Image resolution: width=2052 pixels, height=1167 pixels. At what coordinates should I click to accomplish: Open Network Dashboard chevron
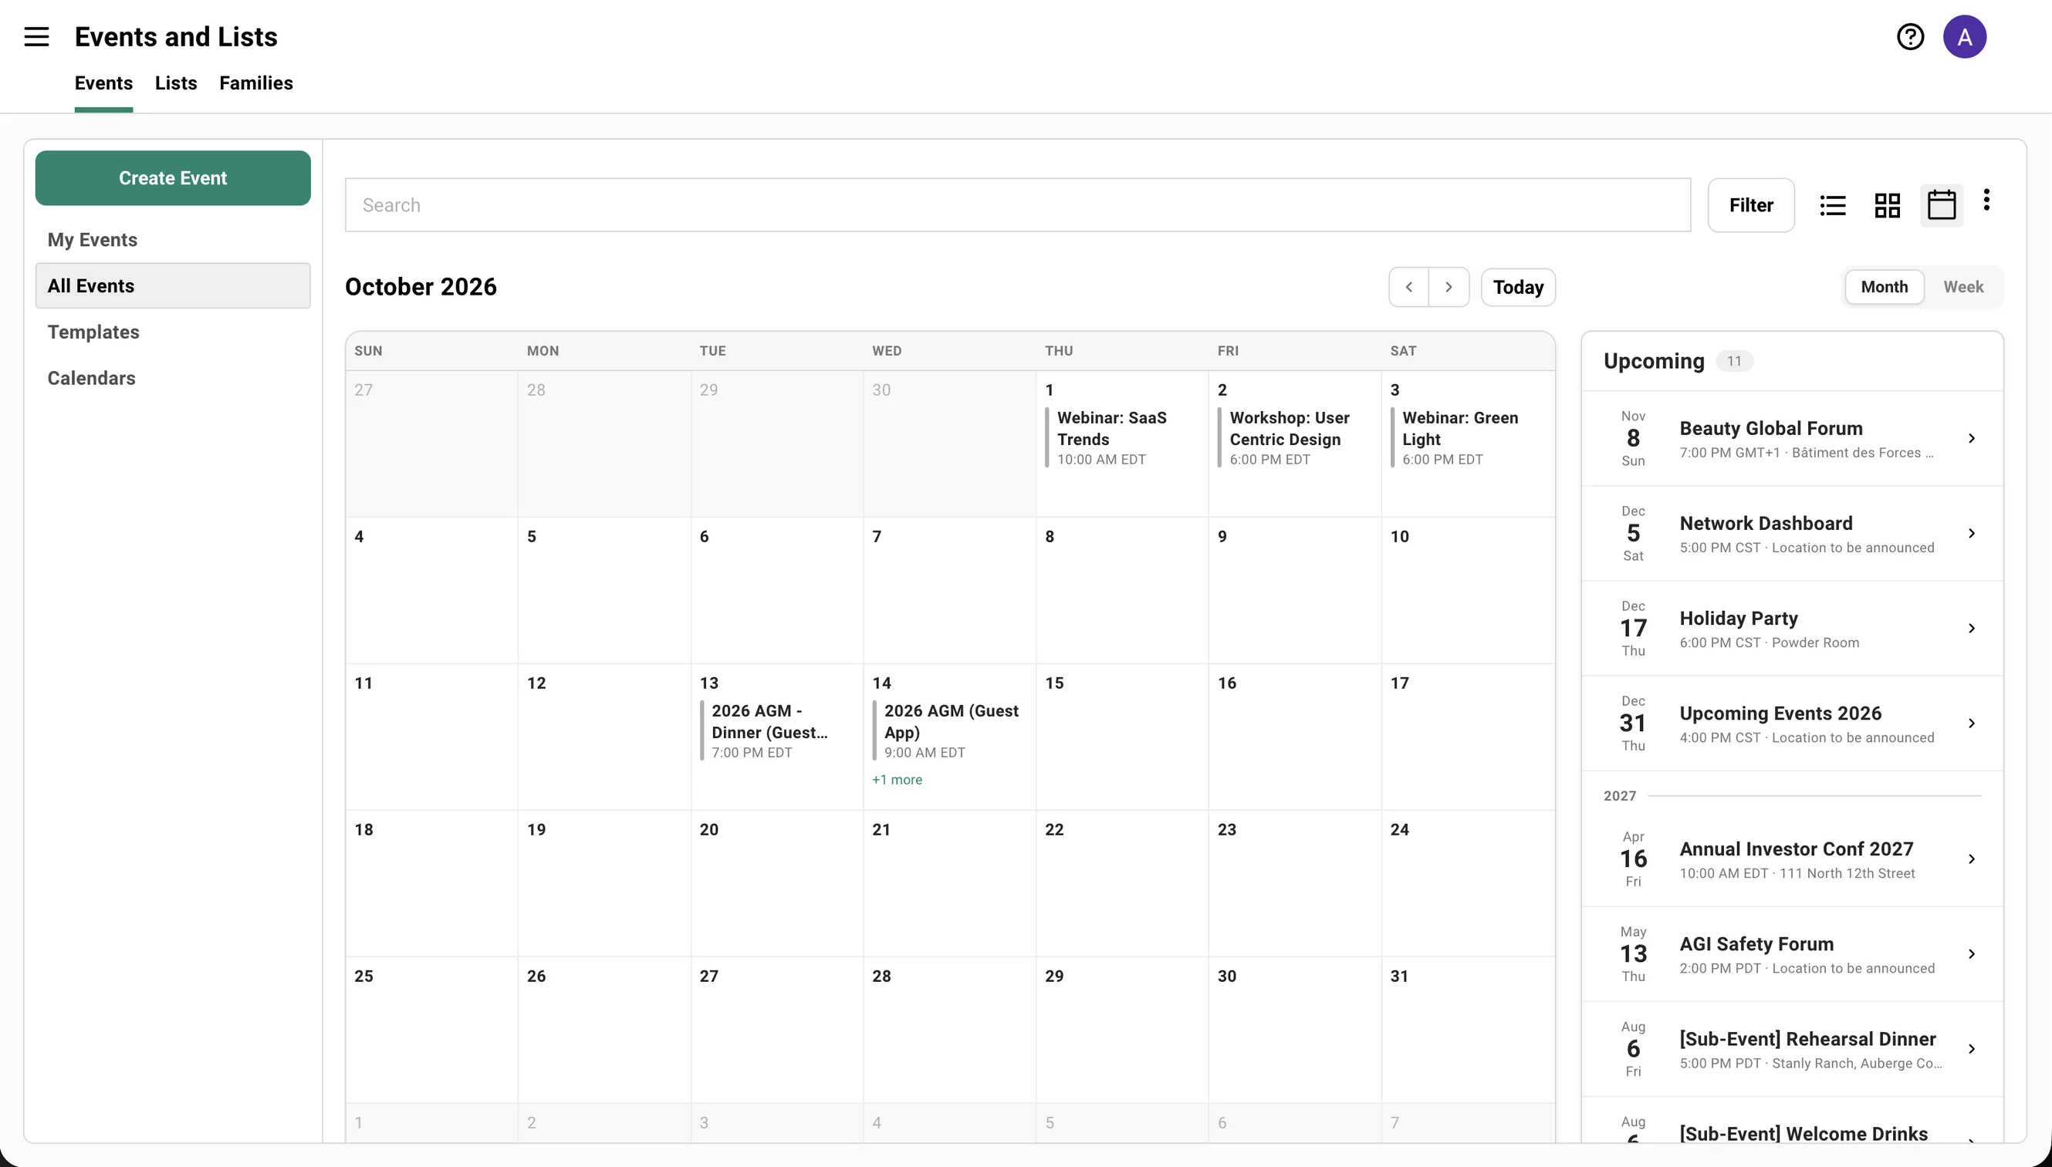(x=1972, y=534)
